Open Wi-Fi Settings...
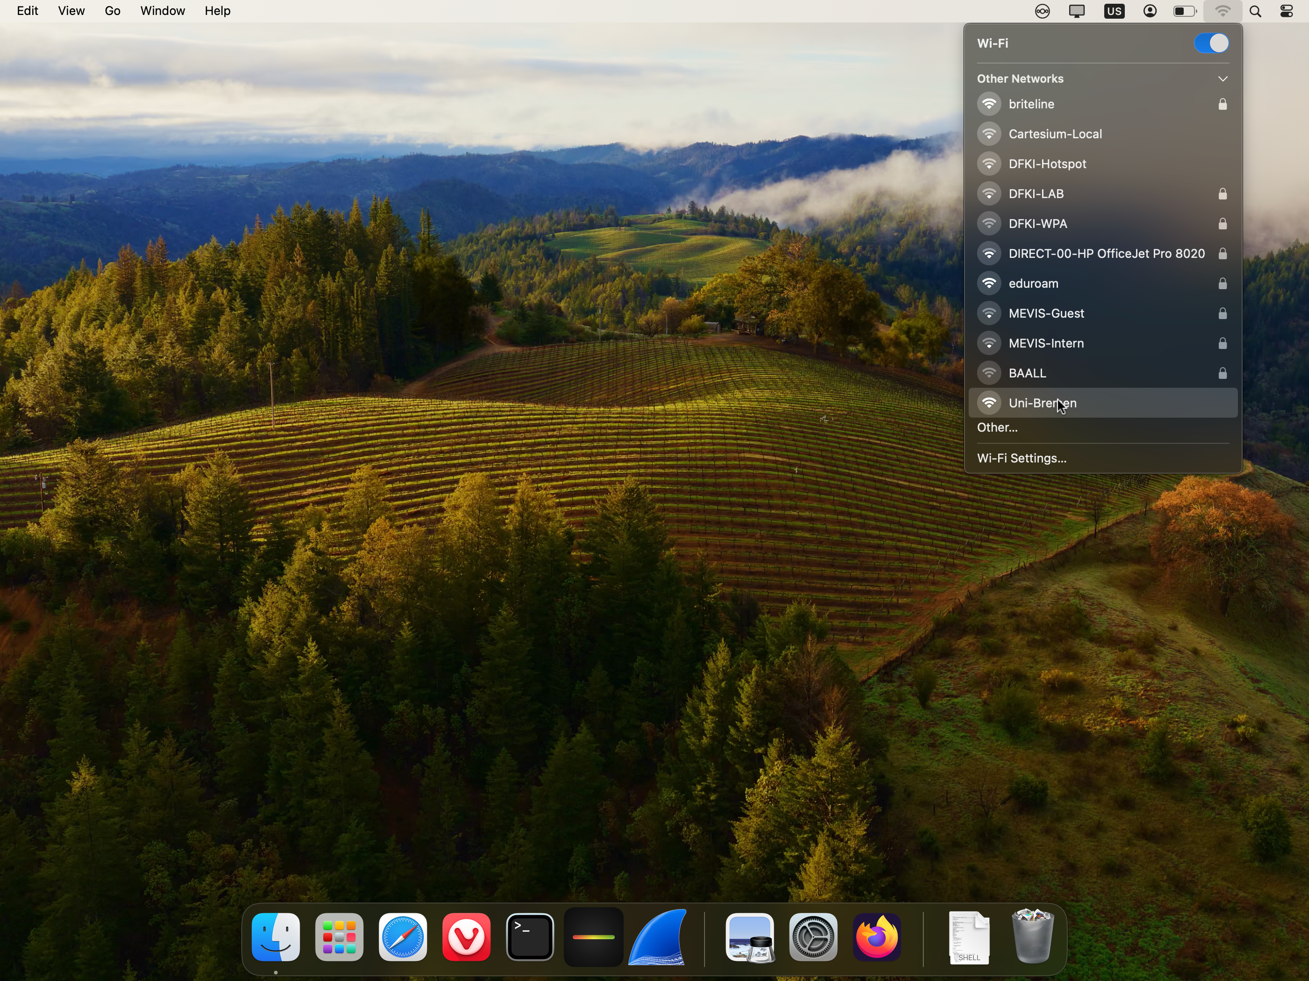This screenshot has height=981, width=1309. 1021,458
